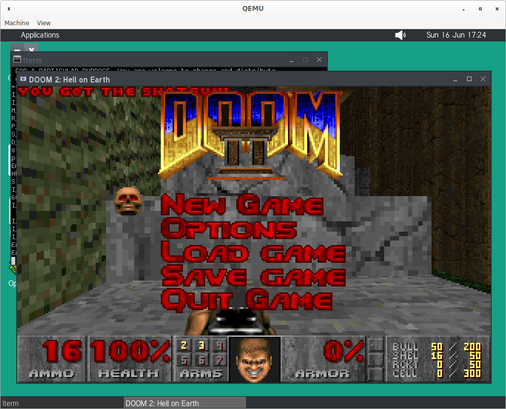Click the SHEL ammo row label
Viewport: 506px width, 409px height.
(405, 356)
